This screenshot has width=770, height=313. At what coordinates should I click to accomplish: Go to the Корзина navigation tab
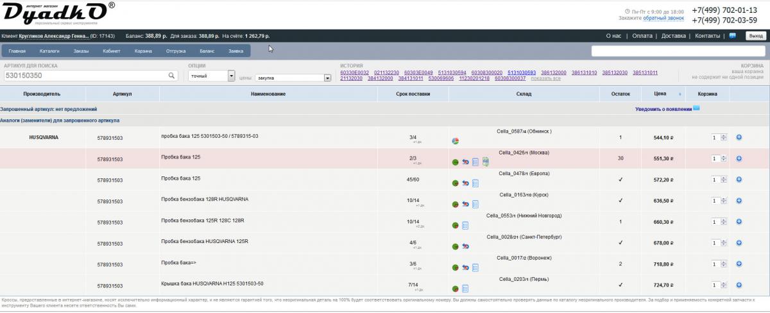click(x=143, y=51)
